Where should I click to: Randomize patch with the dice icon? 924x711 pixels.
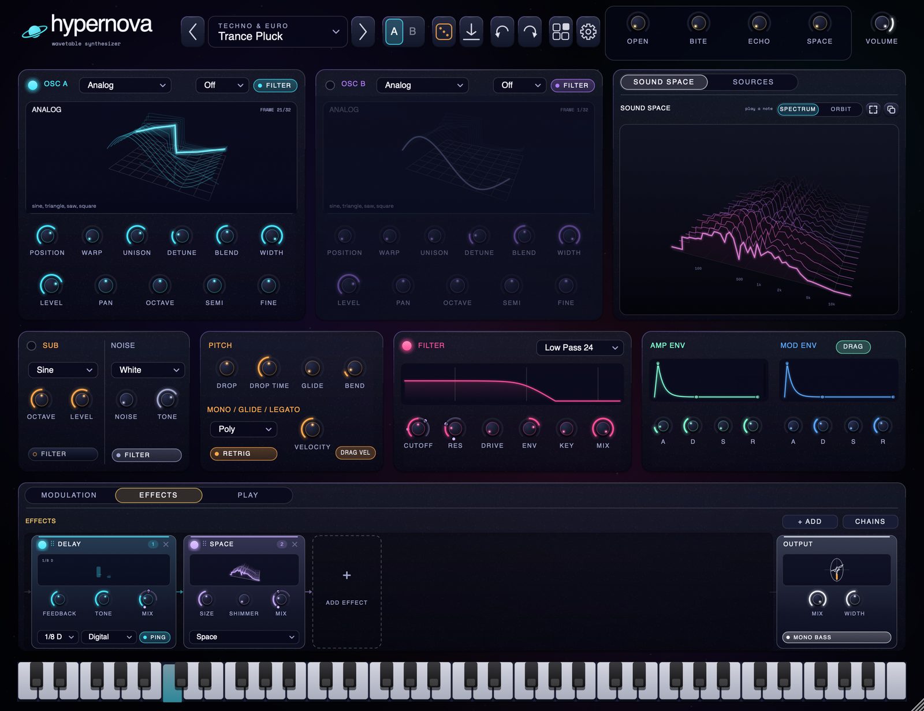pyautogui.click(x=444, y=31)
